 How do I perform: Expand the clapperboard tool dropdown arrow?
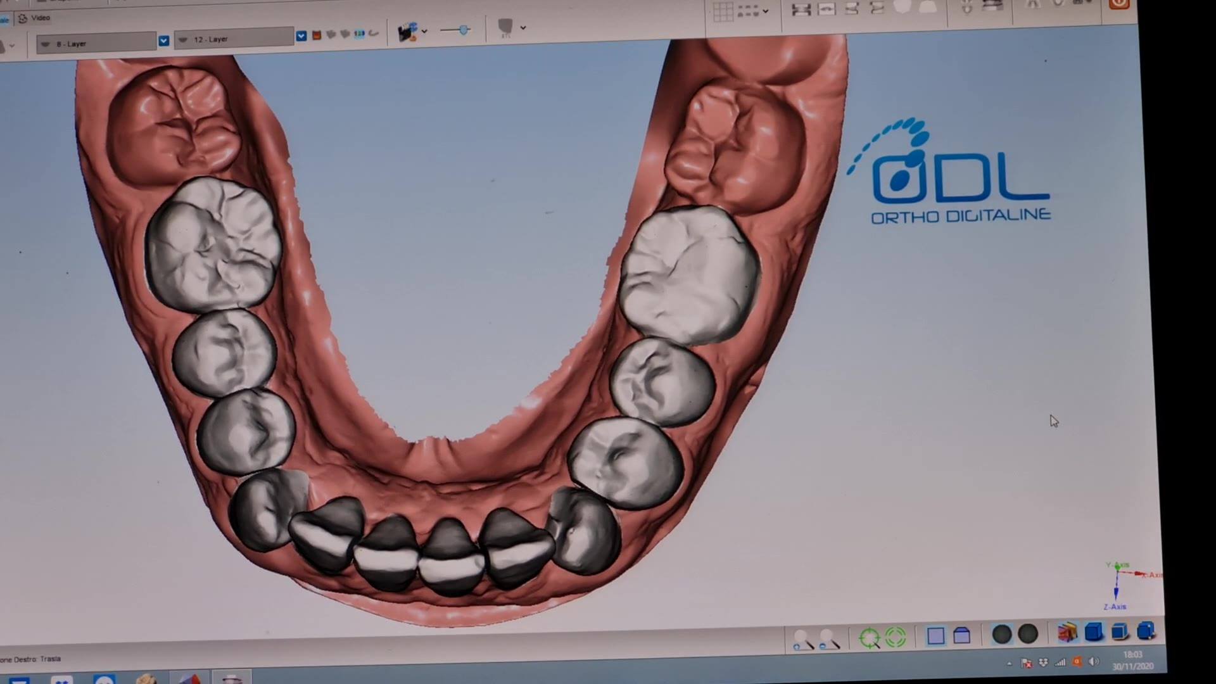[424, 31]
